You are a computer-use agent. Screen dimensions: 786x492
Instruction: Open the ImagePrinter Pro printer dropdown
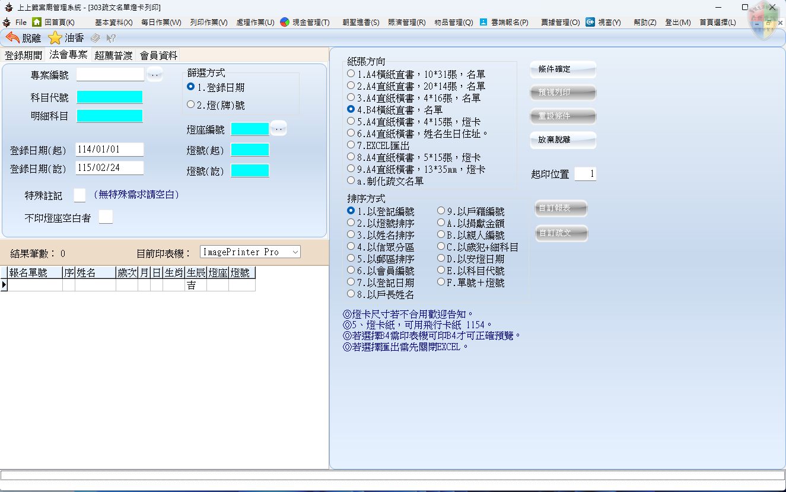point(295,252)
